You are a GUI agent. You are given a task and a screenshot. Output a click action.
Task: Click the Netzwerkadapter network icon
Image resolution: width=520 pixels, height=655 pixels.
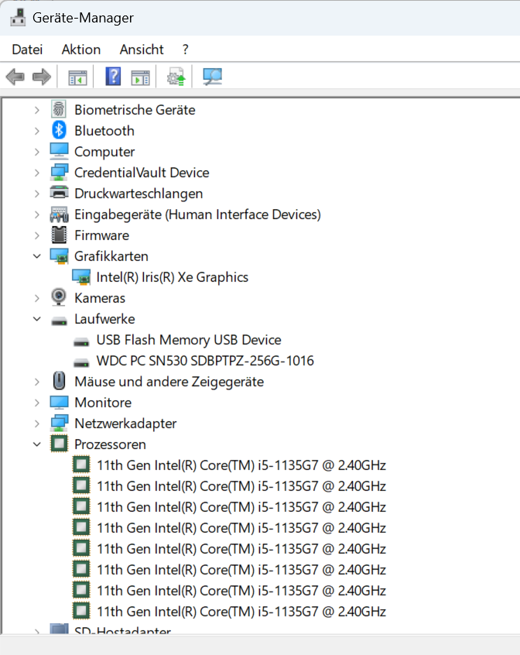(59, 423)
